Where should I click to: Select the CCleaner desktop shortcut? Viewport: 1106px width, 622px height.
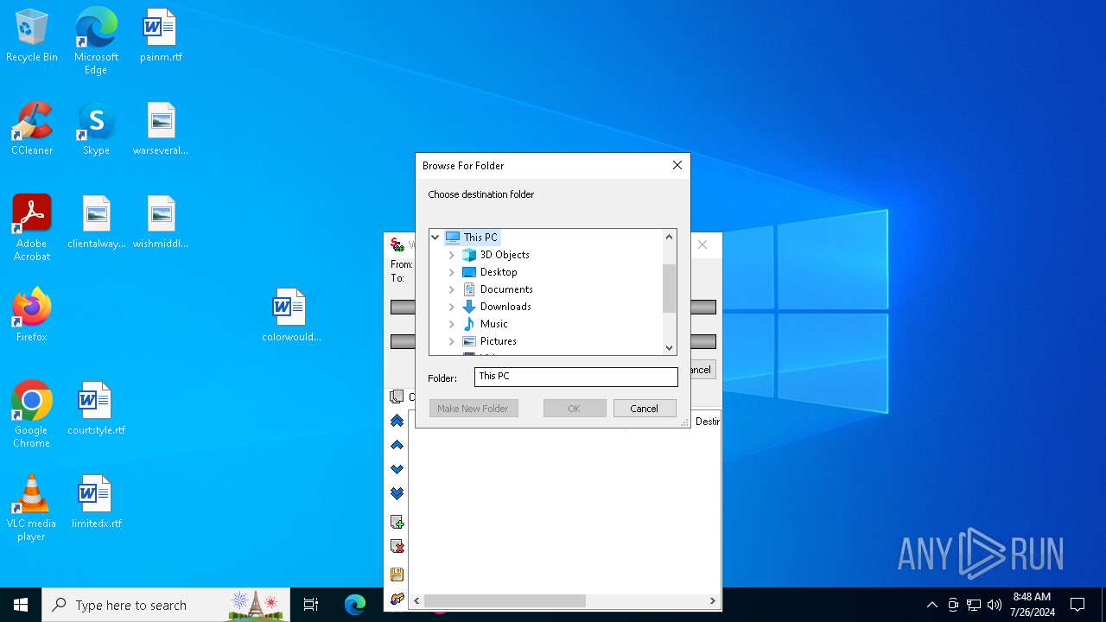[x=32, y=130]
